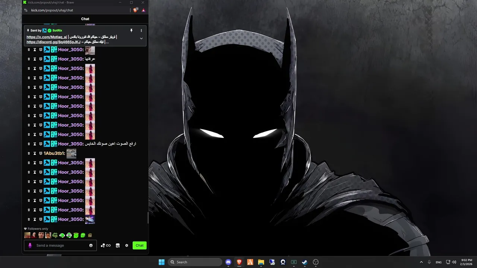Click the Followers only indicator
Viewport: 477px width, 268px height.
click(36, 229)
